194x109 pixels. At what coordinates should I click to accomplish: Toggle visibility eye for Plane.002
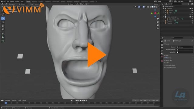click(x=192, y=23)
